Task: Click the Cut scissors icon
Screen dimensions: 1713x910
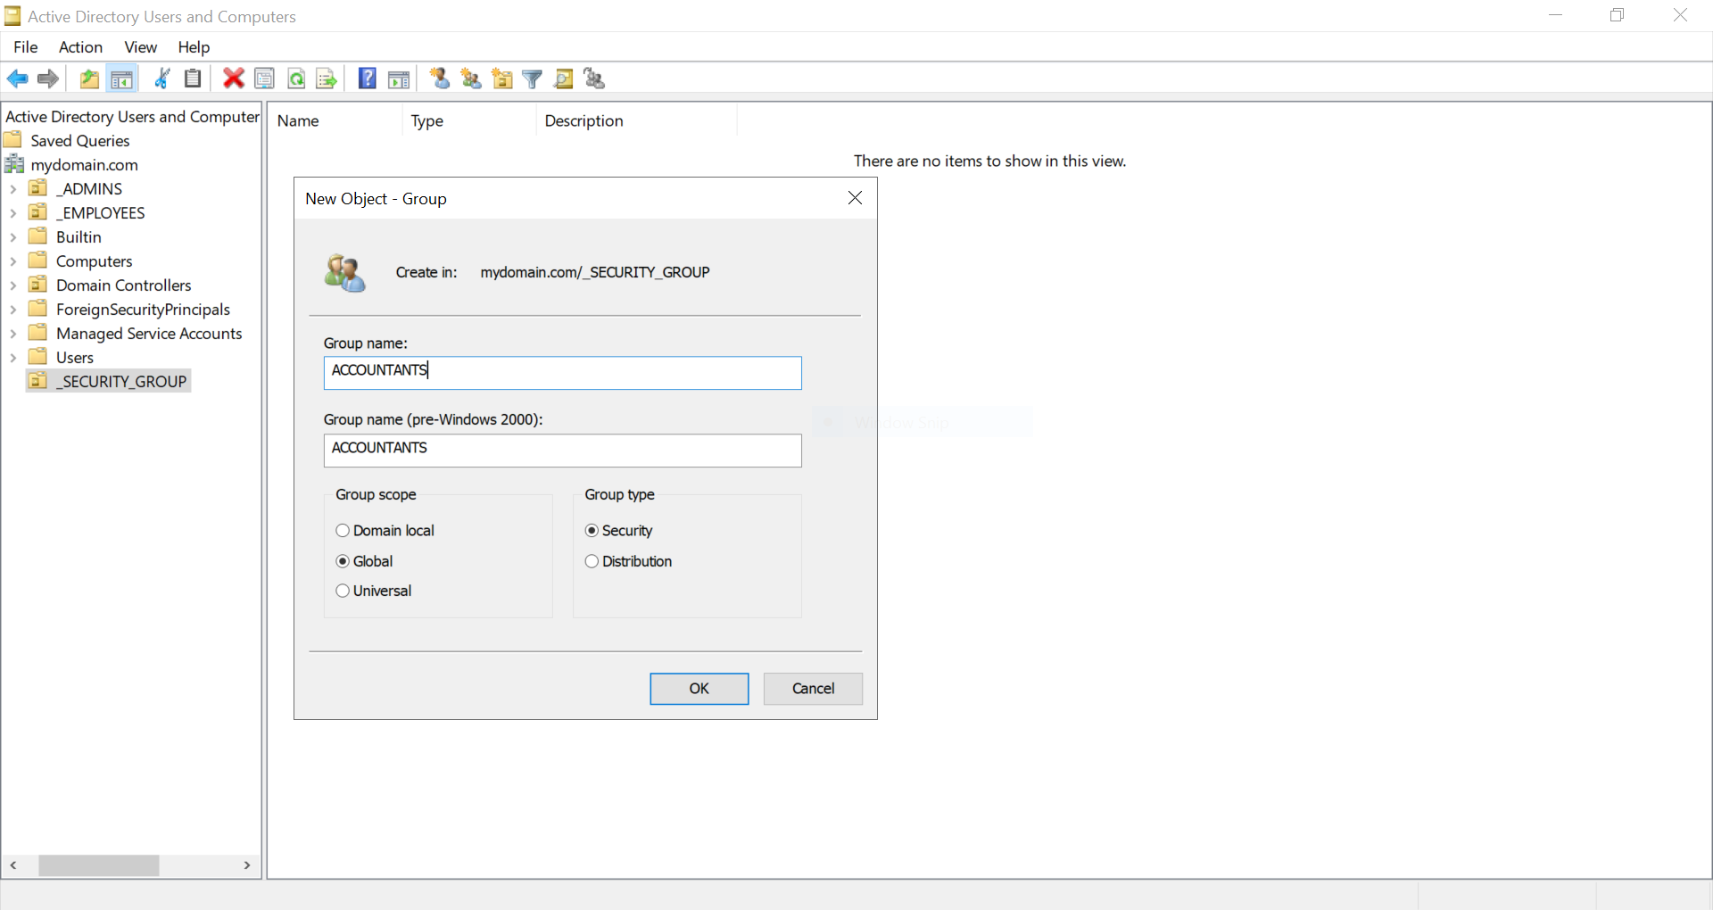Action: tap(162, 79)
